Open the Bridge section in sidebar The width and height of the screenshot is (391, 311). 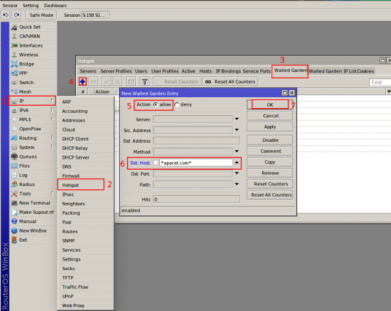27,64
